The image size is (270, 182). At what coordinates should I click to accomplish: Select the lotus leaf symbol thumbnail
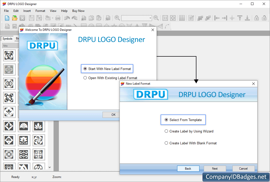tap(39, 126)
